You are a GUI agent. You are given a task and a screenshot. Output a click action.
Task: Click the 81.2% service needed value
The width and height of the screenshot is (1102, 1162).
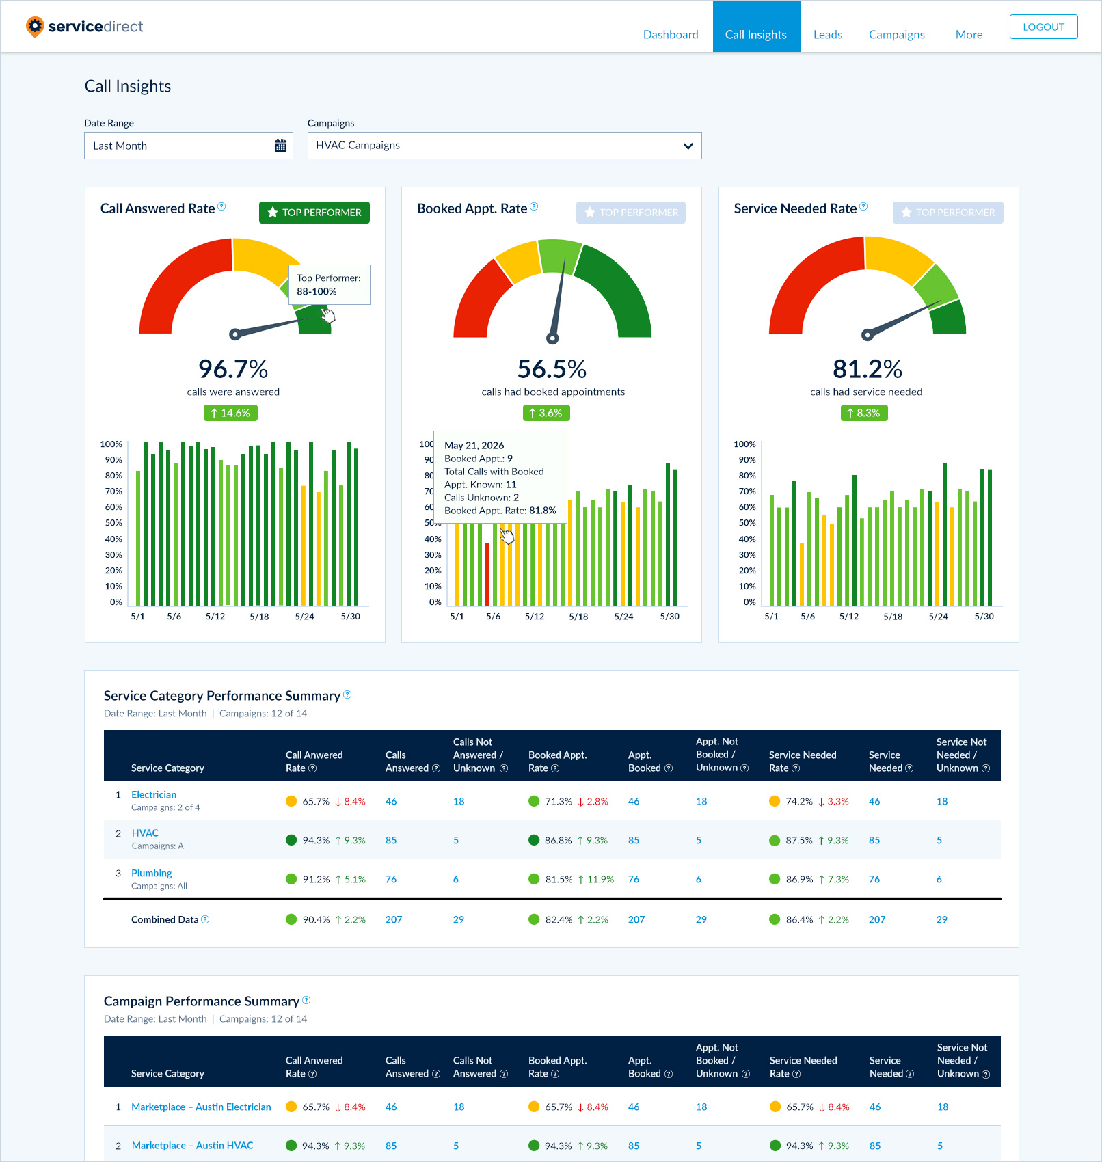(x=868, y=369)
